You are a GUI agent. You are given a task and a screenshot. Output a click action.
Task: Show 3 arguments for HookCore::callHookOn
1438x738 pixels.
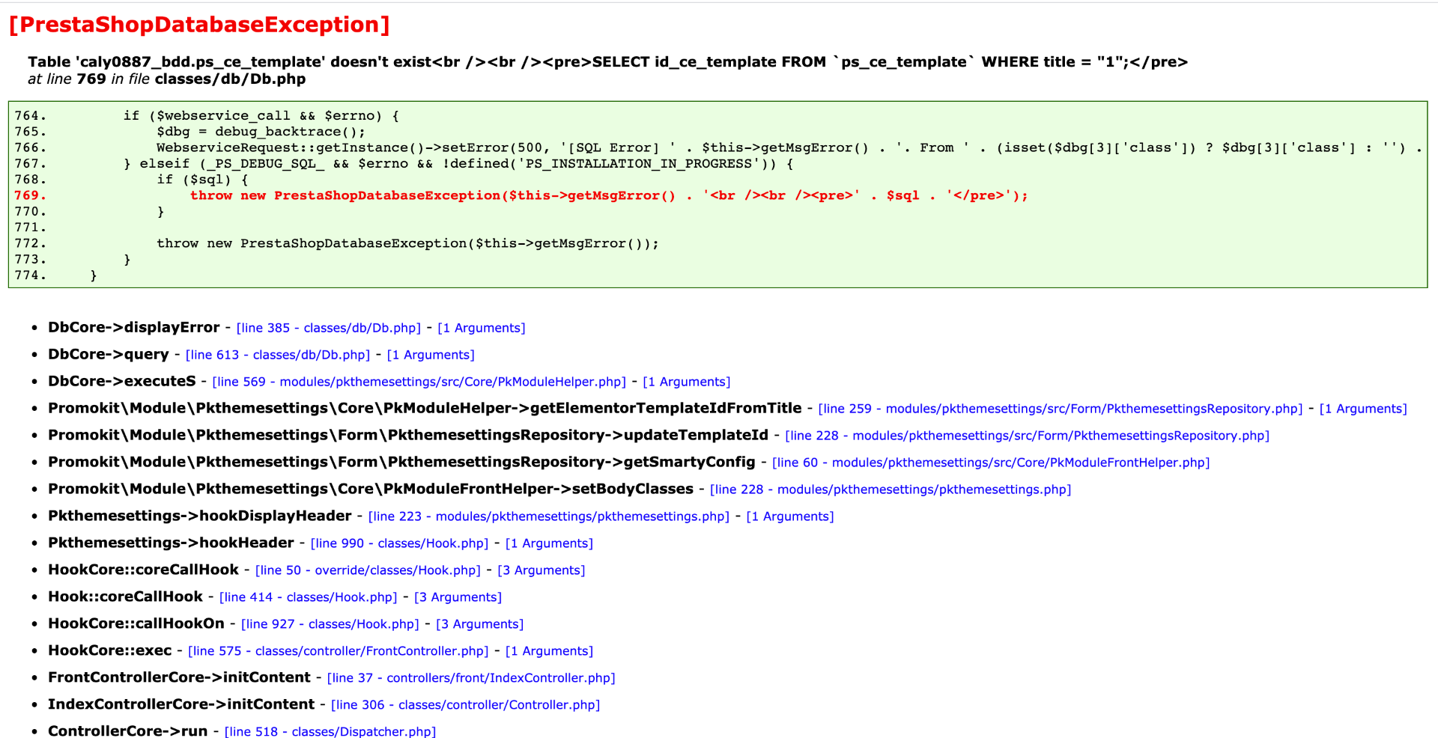[x=480, y=624]
